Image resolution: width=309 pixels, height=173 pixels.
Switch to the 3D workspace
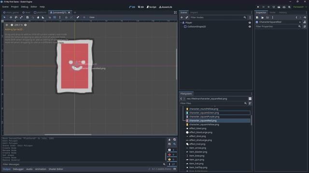tap(140, 7)
